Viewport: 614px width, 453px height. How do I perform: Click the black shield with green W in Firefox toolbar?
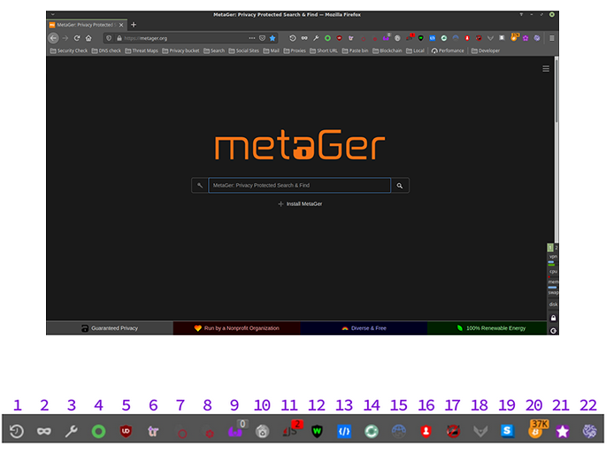(x=421, y=38)
